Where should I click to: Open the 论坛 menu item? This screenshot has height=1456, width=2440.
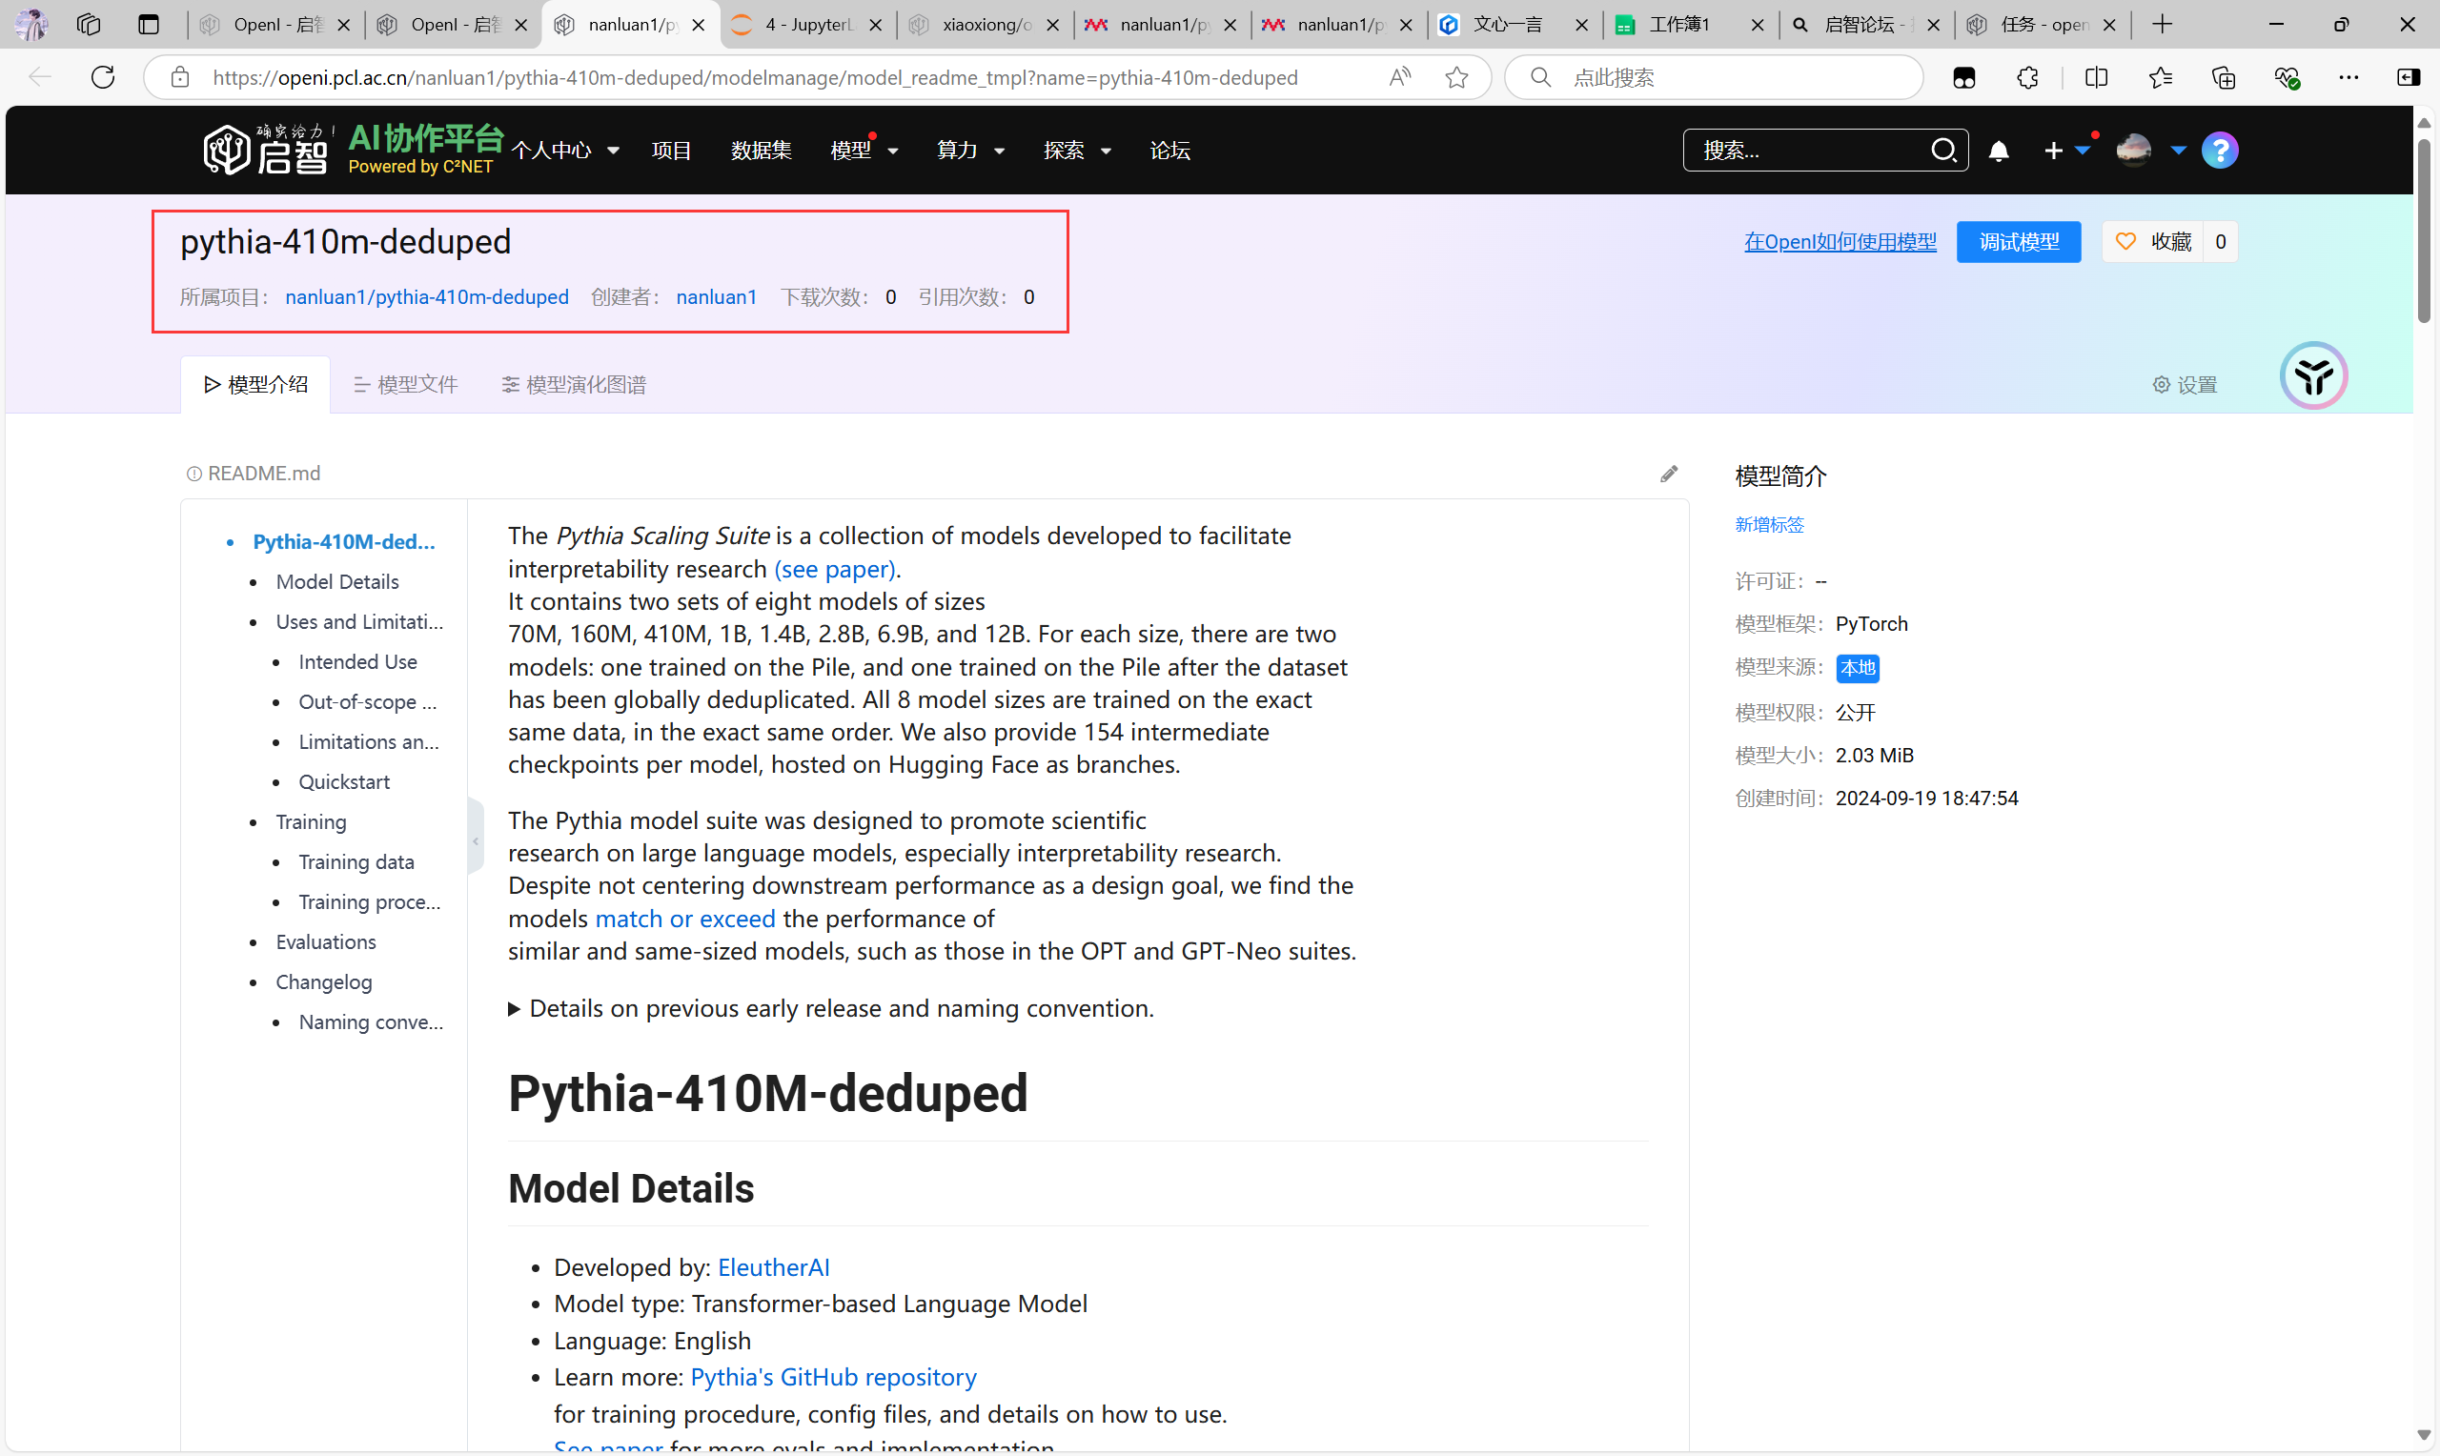pyautogui.click(x=1169, y=151)
